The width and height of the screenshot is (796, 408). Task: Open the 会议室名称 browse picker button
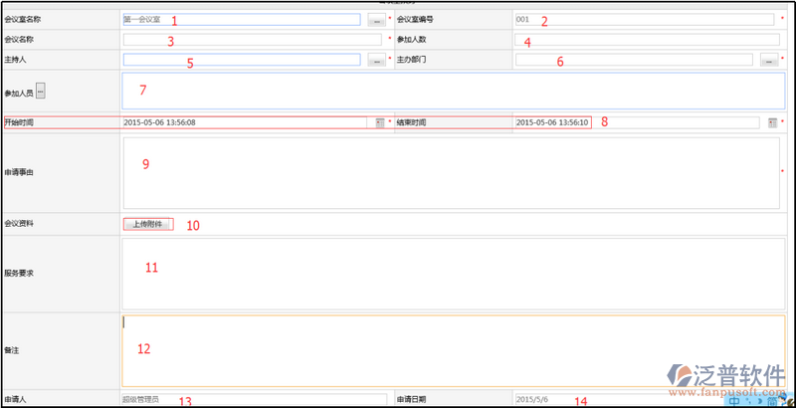click(x=375, y=20)
